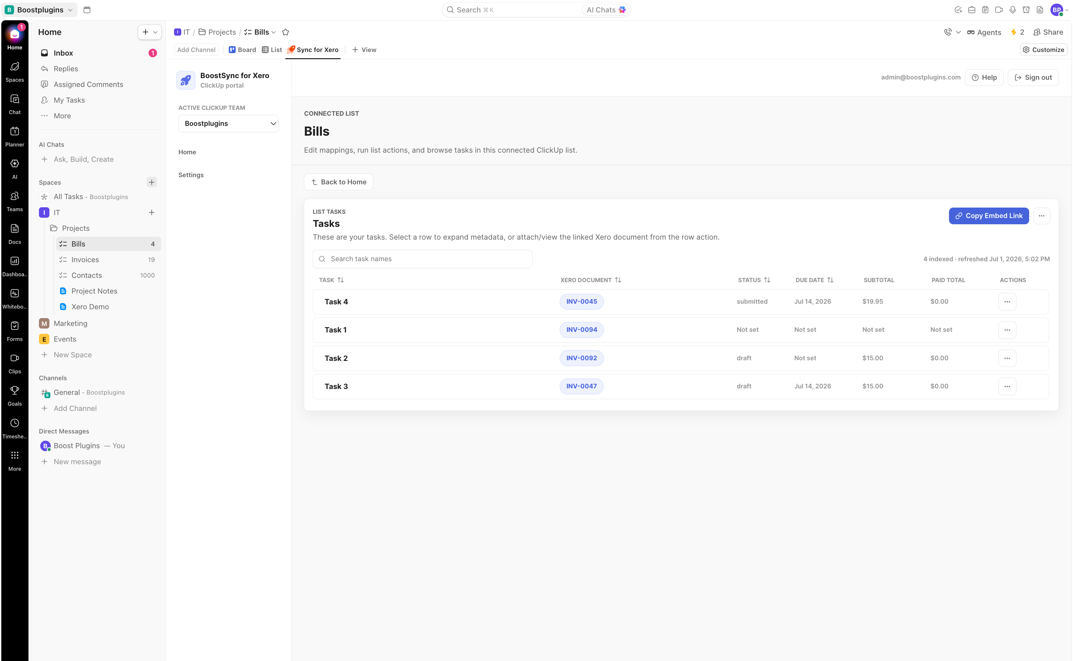Open Planner in the left sidebar

pos(14,136)
